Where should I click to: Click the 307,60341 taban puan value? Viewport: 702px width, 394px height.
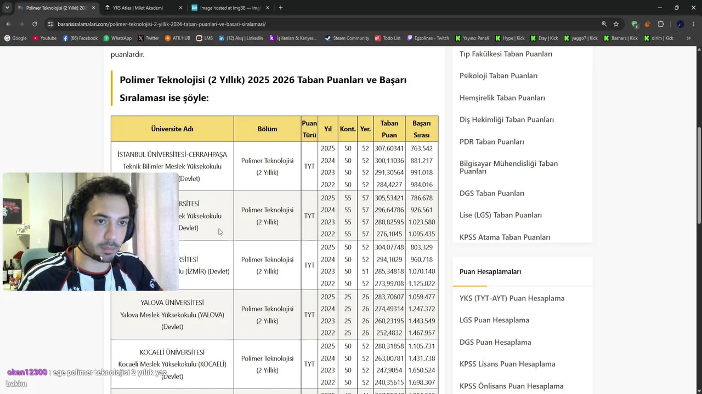389,148
